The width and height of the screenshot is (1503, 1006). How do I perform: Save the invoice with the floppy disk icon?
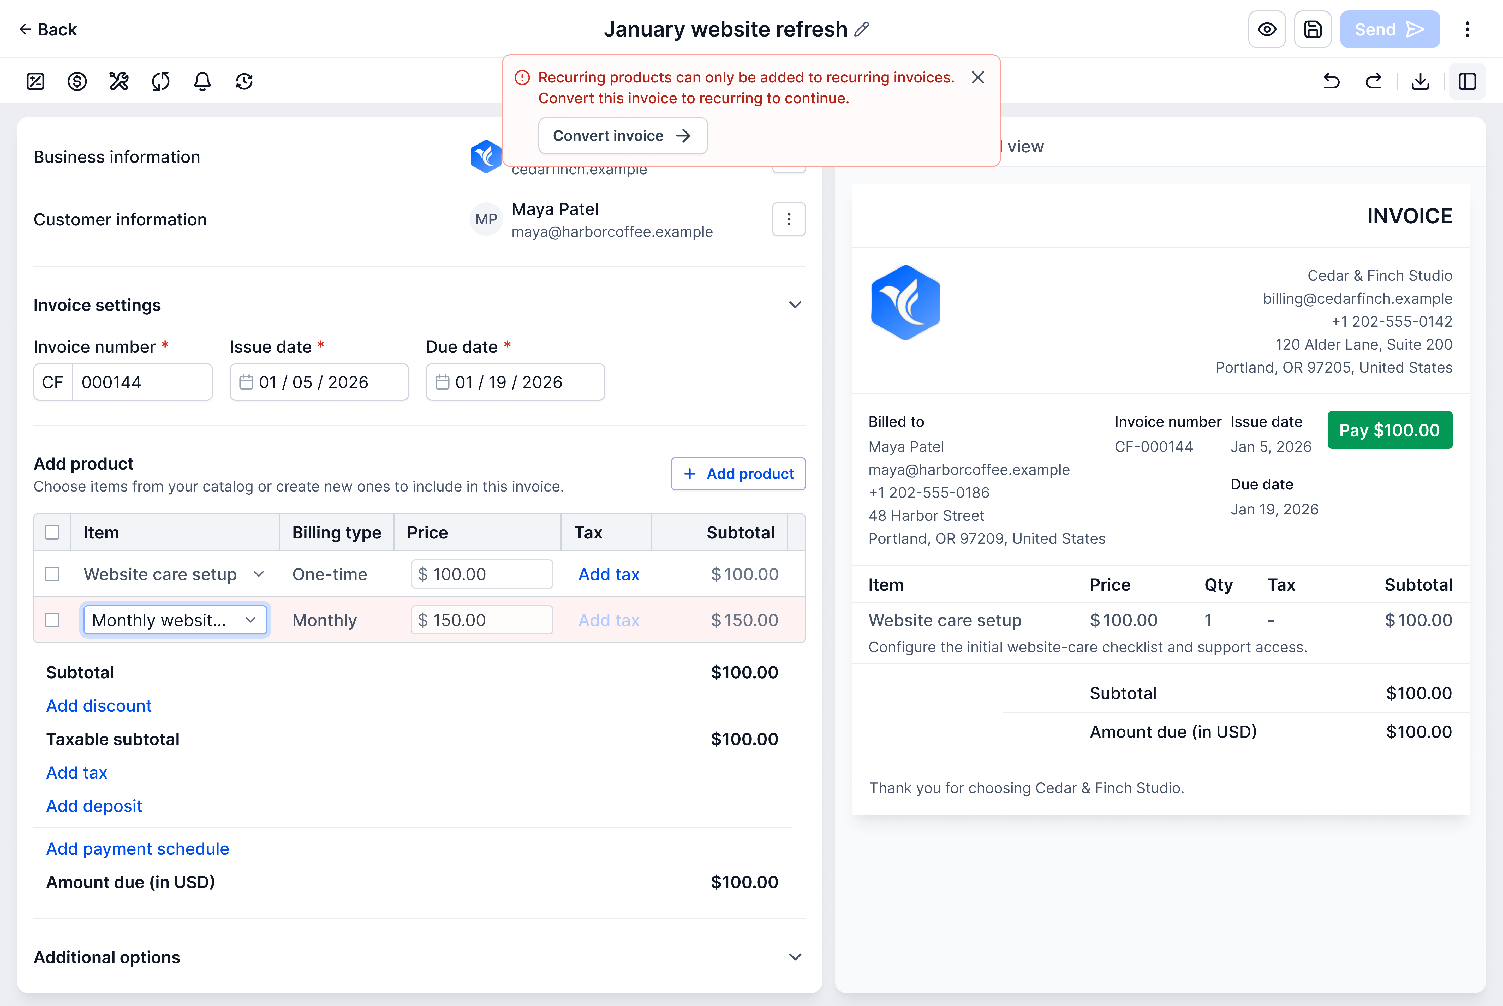[1313, 29]
